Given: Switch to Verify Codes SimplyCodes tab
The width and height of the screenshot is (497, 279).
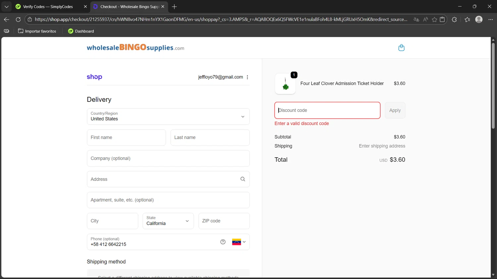Looking at the screenshot, I should click(48, 7).
